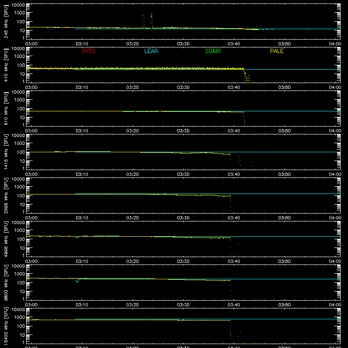Image resolution: width=348 pixels, height=348 pixels.
Task: Click the 10 tick label of the 15400 MHz panel
Action: (x=22, y=335)
